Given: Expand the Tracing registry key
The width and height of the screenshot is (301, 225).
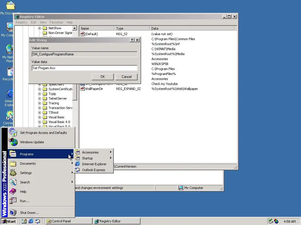Looking at the screenshot, I should pos(39,103).
